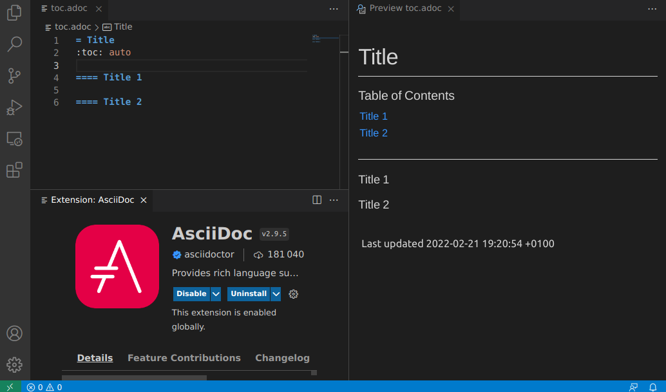666x392 pixels.
Task: Split the extension editor with split icon
Action: pos(317,200)
